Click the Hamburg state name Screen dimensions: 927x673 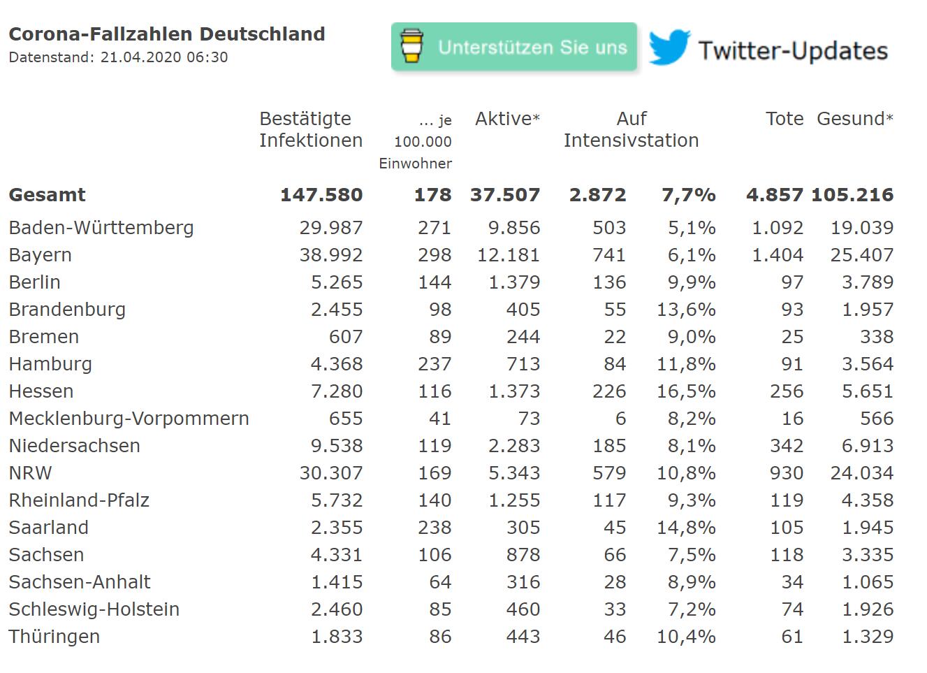coord(50,364)
